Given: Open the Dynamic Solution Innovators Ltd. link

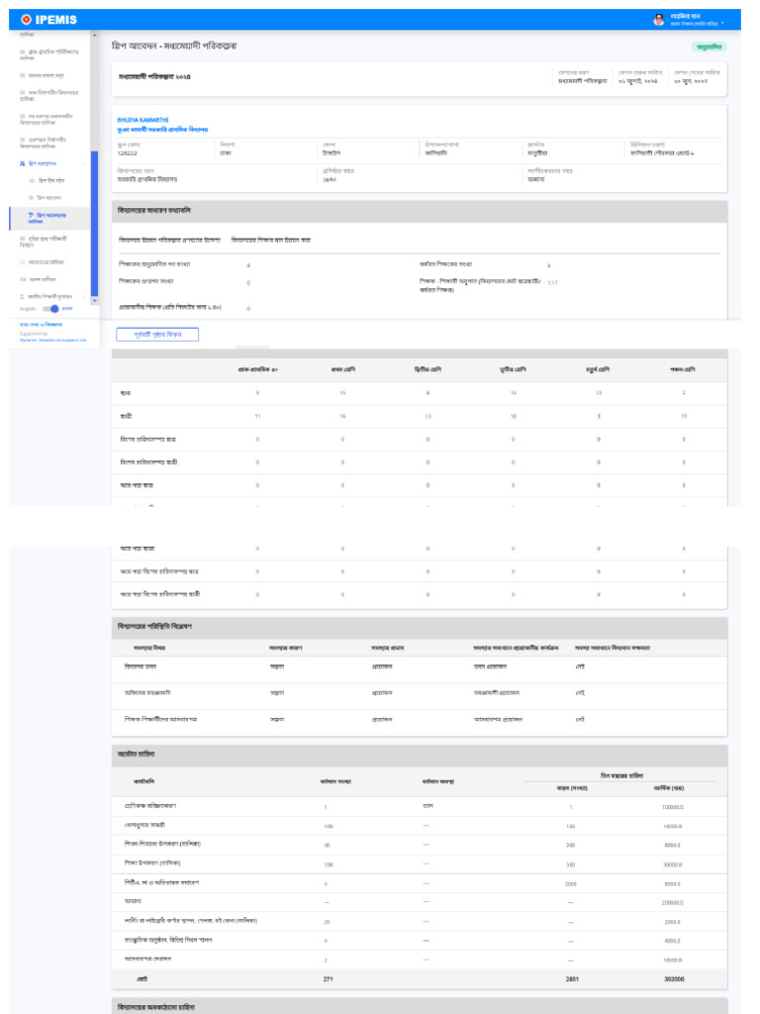Looking at the screenshot, I should point(53,341).
